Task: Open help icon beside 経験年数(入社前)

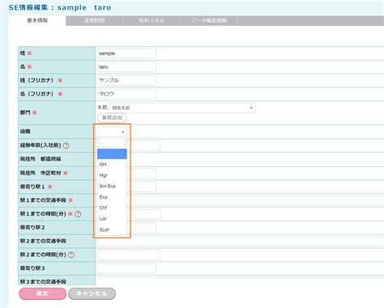Action: (x=66, y=145)
